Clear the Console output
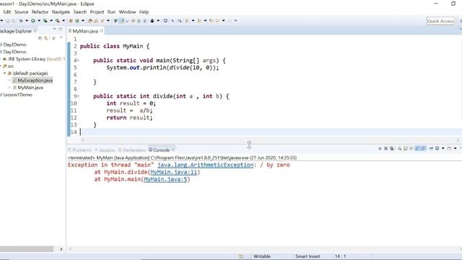The width and height of the screenshot is (462, 260). [x=399, y=148]
